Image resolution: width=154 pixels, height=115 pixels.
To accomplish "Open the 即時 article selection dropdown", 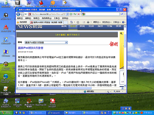I will point(46,42).
